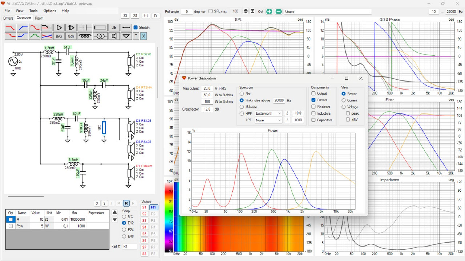The width and height of the screenshot is (465, 261).
Task: Select the BiQ biquad filter block
Action: 58,36
